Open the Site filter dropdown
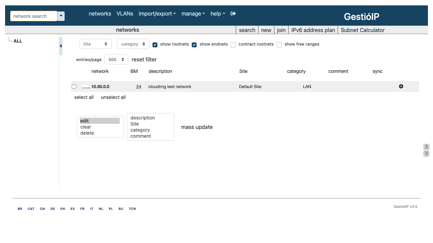 click(x=95, y=44)
